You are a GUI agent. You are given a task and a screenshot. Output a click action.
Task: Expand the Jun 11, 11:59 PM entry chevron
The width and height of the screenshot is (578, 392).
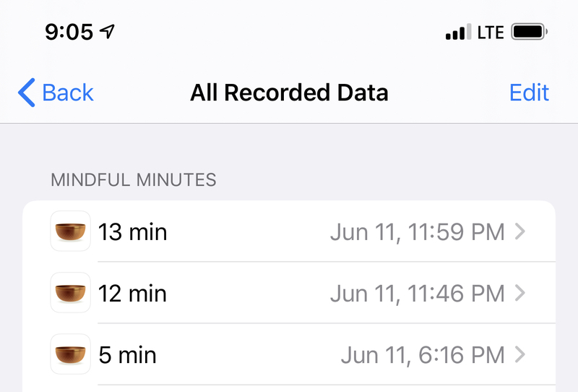coord(520,231)
